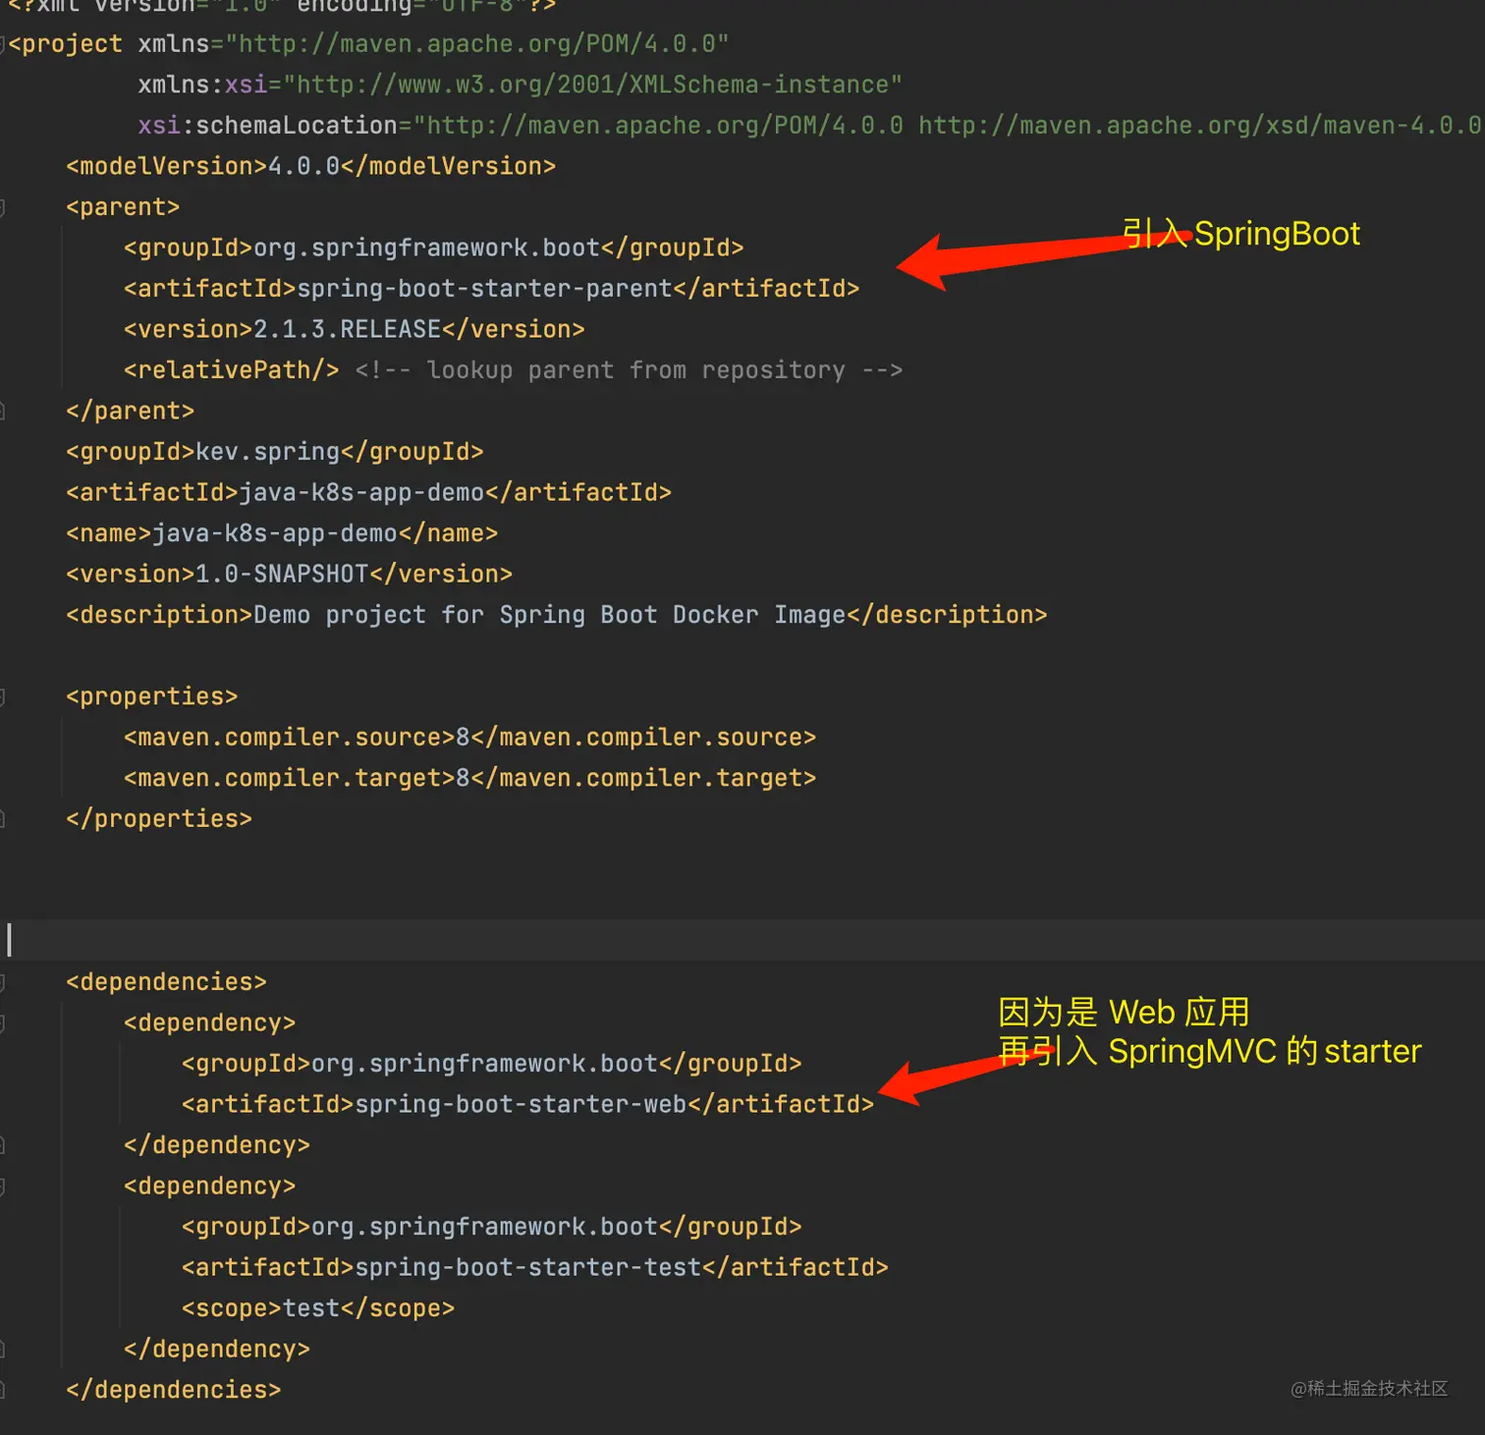Image resolution: width=1485 pixels, height=1435 pixels.
Task: Collapse the parent block fold marker
Action: pyautogui.click(x=3, y=207)
